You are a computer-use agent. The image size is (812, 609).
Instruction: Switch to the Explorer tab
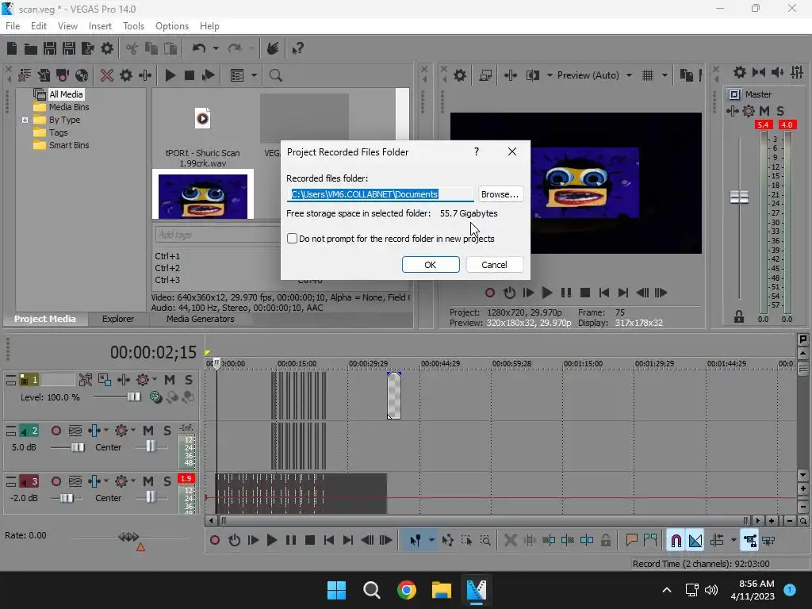tap(118, 319)
